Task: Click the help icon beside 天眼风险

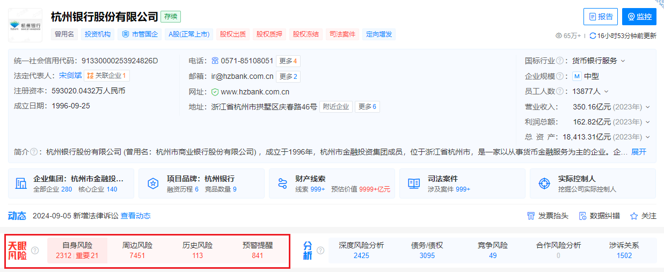Action: [35, 251]
